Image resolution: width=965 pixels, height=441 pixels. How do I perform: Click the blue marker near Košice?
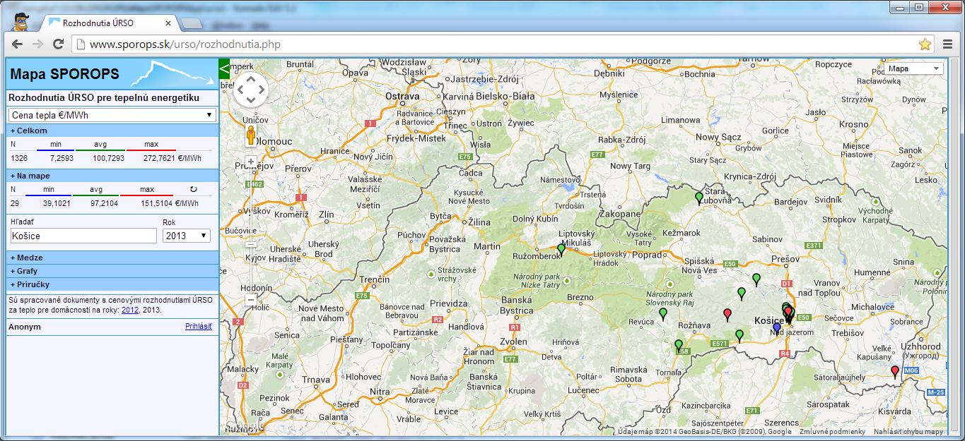click(x=777, y=328)
